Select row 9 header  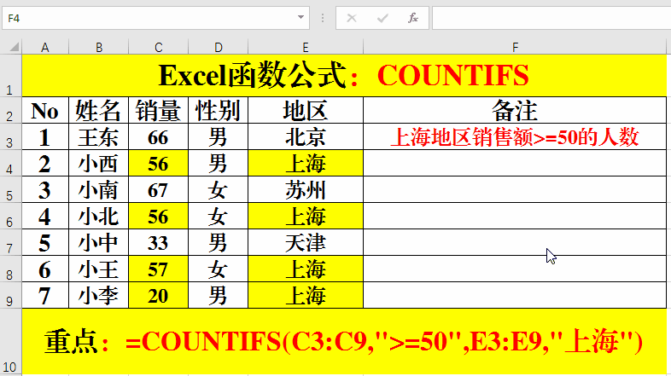[x=11, y=295]
